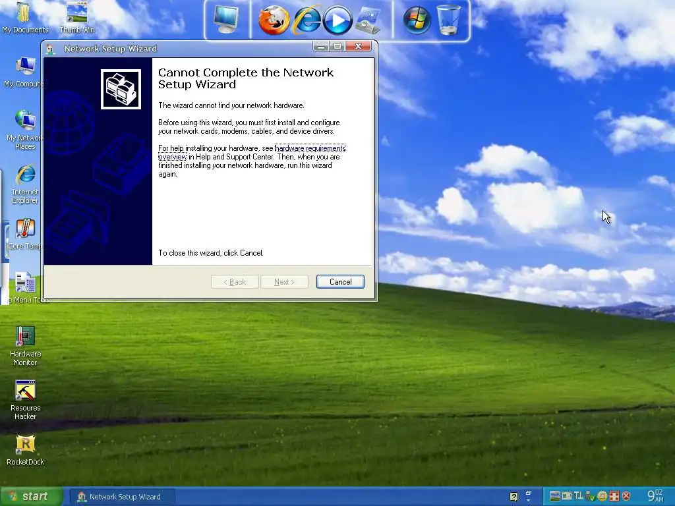Click the disabled Next button in the wizard
675x506 pixels.
click(284, 282)
